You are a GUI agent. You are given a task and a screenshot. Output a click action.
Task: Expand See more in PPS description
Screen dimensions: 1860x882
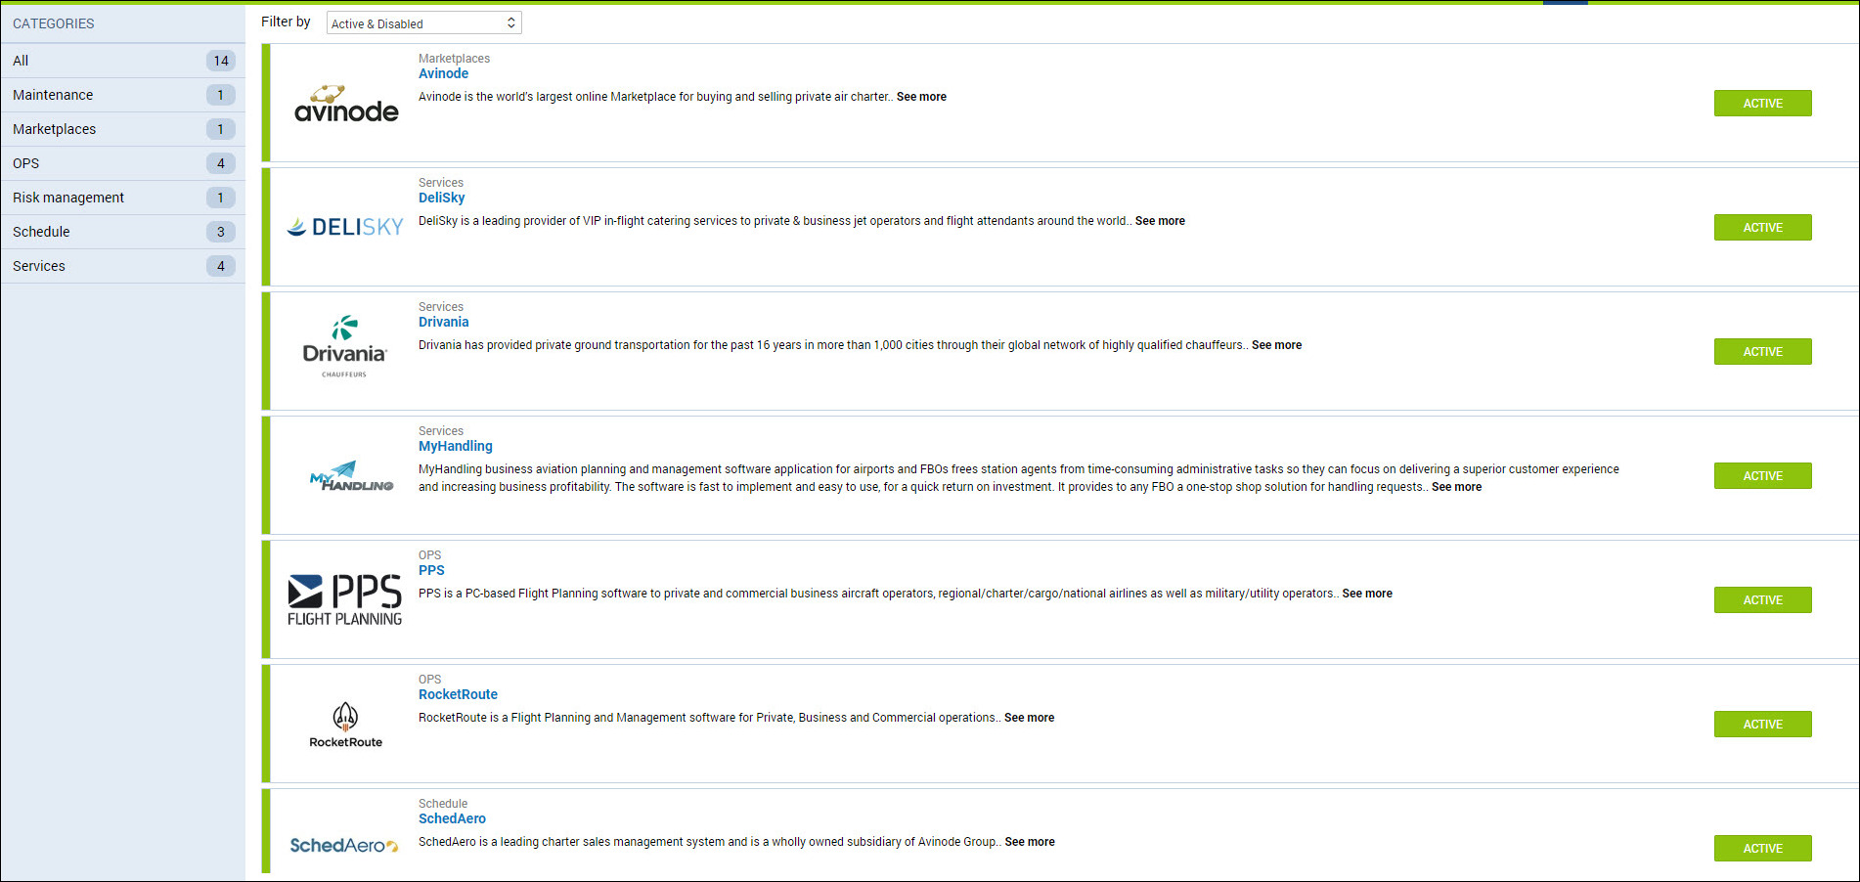[x=1367, y=594]
